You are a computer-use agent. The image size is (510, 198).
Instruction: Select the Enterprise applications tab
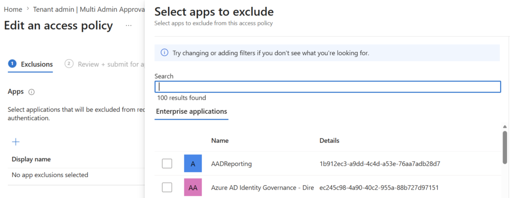pyautogui.click(x=192, y=112)
